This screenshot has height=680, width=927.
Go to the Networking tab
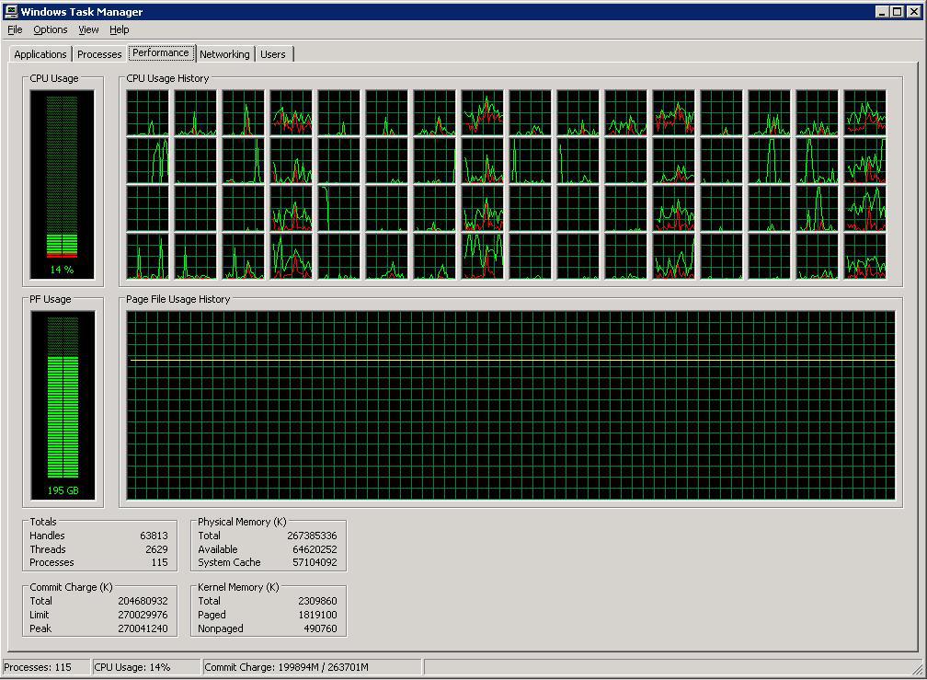point(224,54)
